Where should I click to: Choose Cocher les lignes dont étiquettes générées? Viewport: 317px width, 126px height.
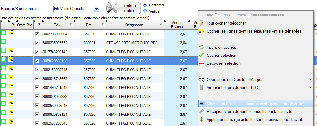tap(254, 31)
